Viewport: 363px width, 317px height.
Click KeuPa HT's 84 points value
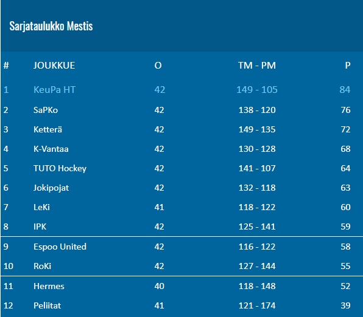(345, 90)
